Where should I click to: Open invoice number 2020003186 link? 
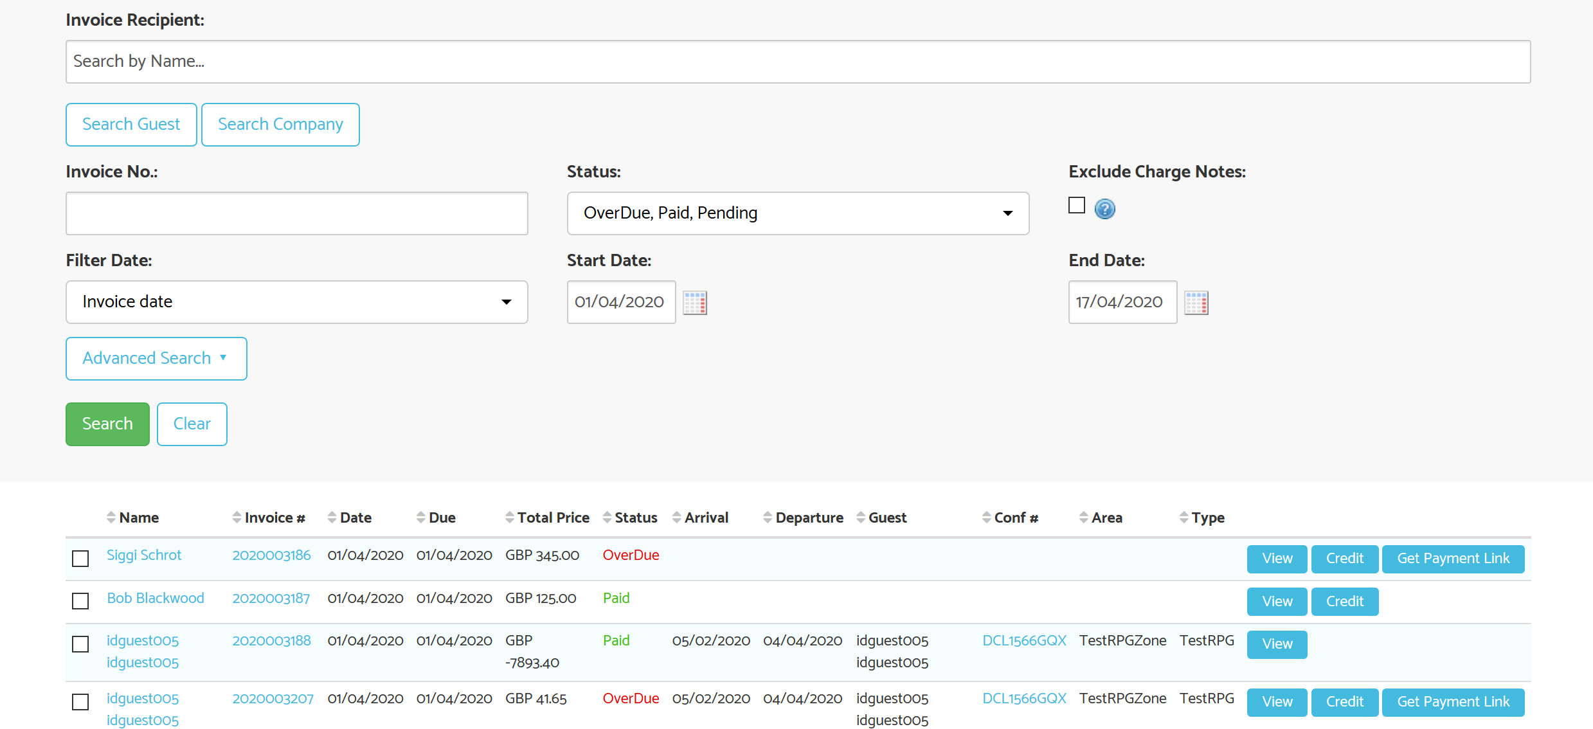point(271,555)
